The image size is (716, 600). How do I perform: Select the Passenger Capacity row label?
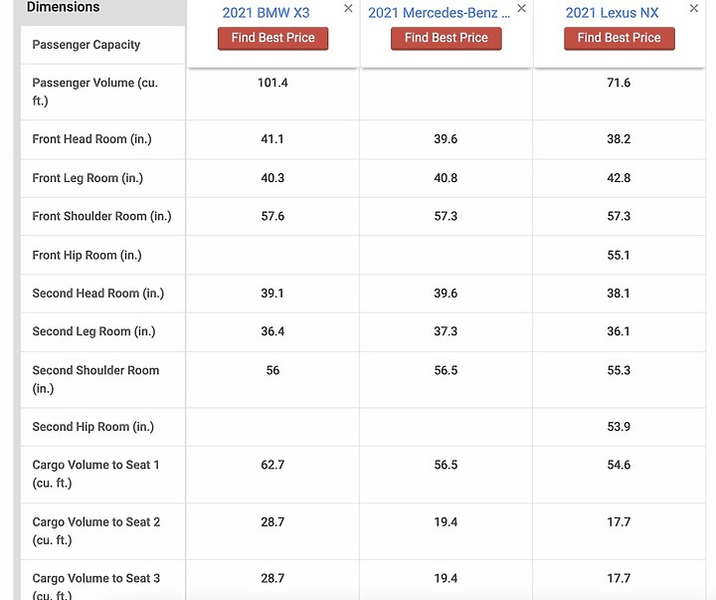pyautogui.click(x=86, y=45)
